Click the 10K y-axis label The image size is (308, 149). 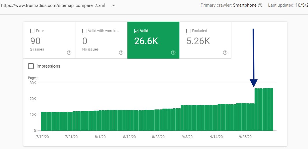(33, 115)
